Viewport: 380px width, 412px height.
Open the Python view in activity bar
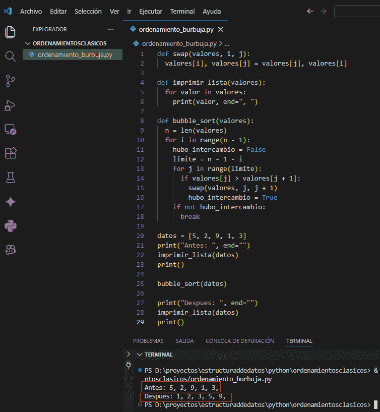[11, 226]
